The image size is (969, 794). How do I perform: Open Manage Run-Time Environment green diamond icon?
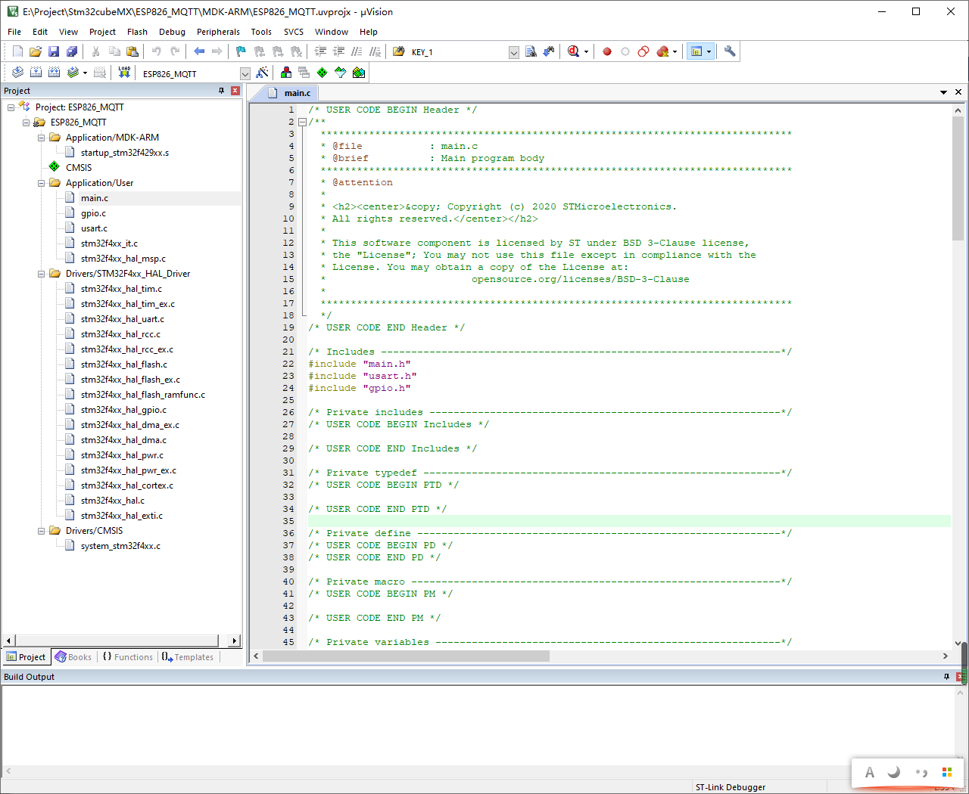click(322, 73)
